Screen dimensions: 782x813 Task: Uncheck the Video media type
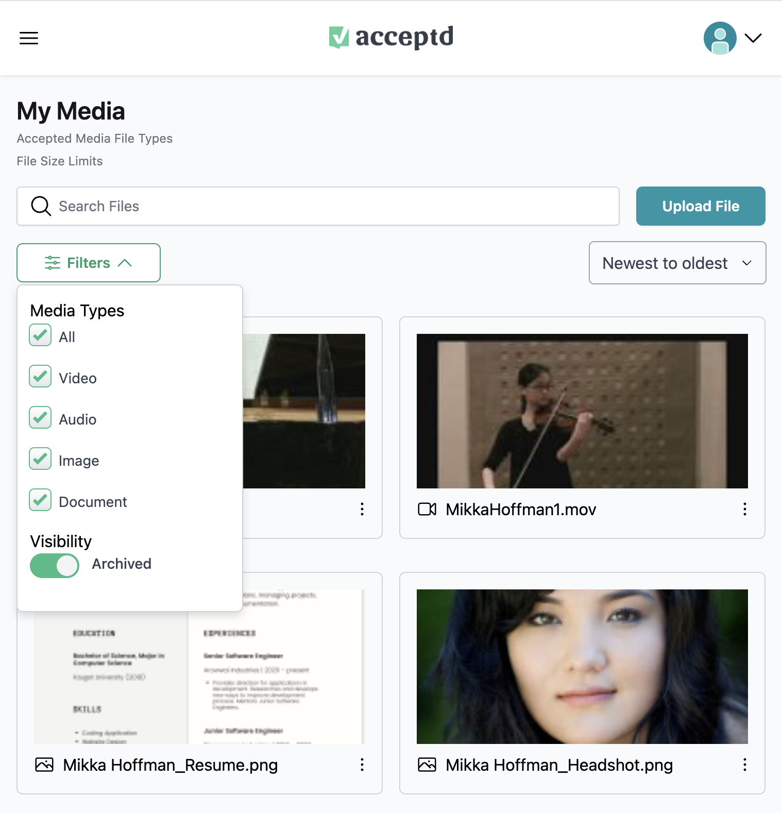pos(40,376)
